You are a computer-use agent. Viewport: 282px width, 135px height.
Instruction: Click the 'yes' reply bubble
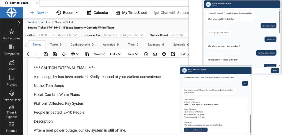(x=245, y=84)
